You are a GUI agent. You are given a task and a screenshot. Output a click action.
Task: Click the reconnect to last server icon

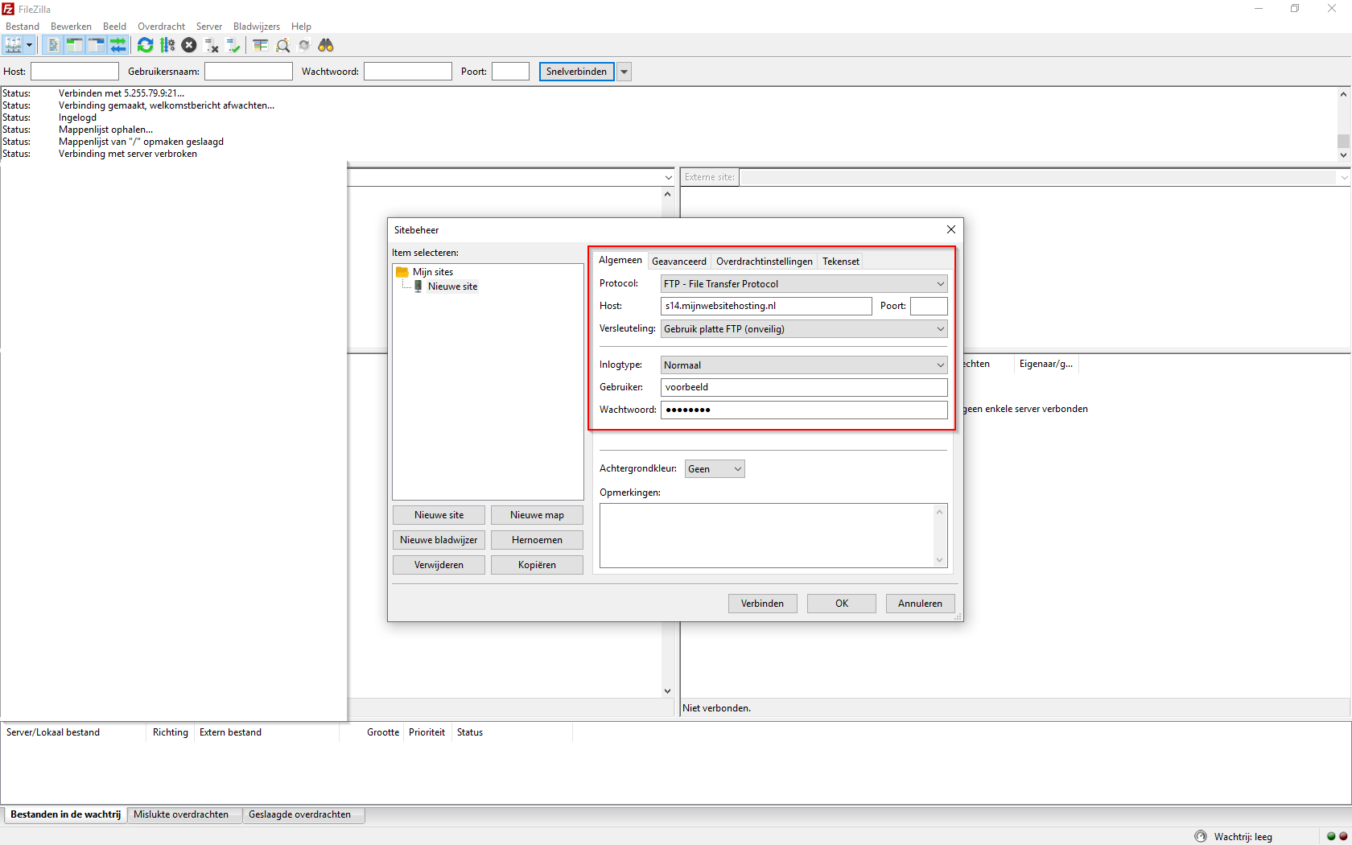point(233,45)
